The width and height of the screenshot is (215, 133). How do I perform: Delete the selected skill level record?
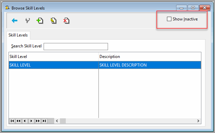pyautogui.click(x=66, y=21)
